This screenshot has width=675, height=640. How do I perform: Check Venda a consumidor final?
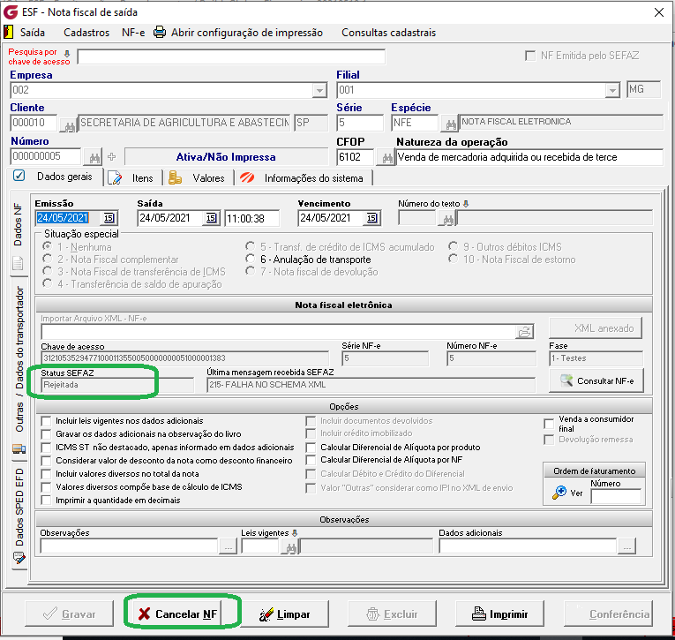click(549, 424)
